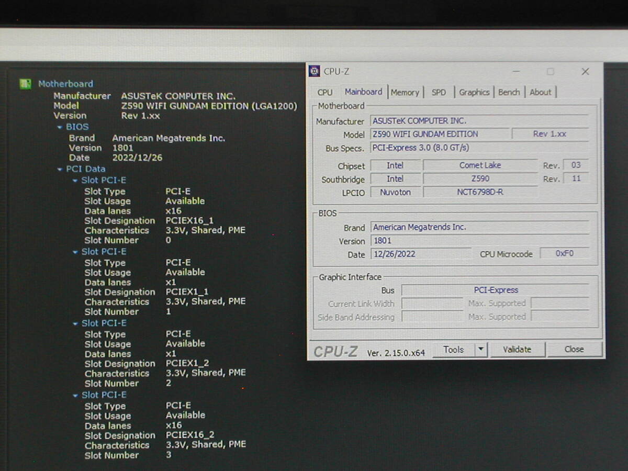Collapse the Slot PCI-E node for PCIEX1_1
Image resolution: width=628 pixels, height=471 pixels.
click(75, 252)
